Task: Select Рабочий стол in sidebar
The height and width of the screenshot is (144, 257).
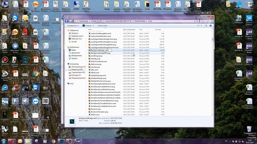Action: [76, 39]
